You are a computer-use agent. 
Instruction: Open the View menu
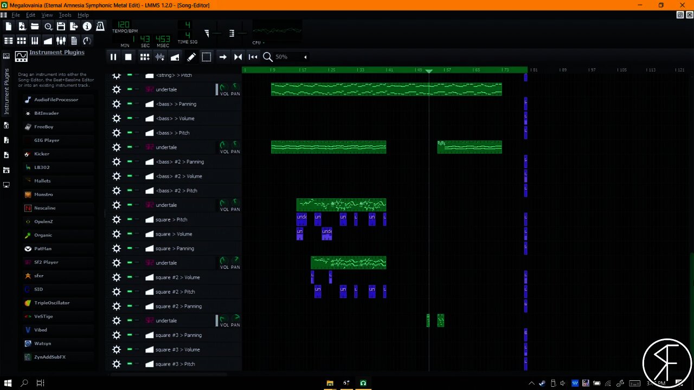[47, 15]
